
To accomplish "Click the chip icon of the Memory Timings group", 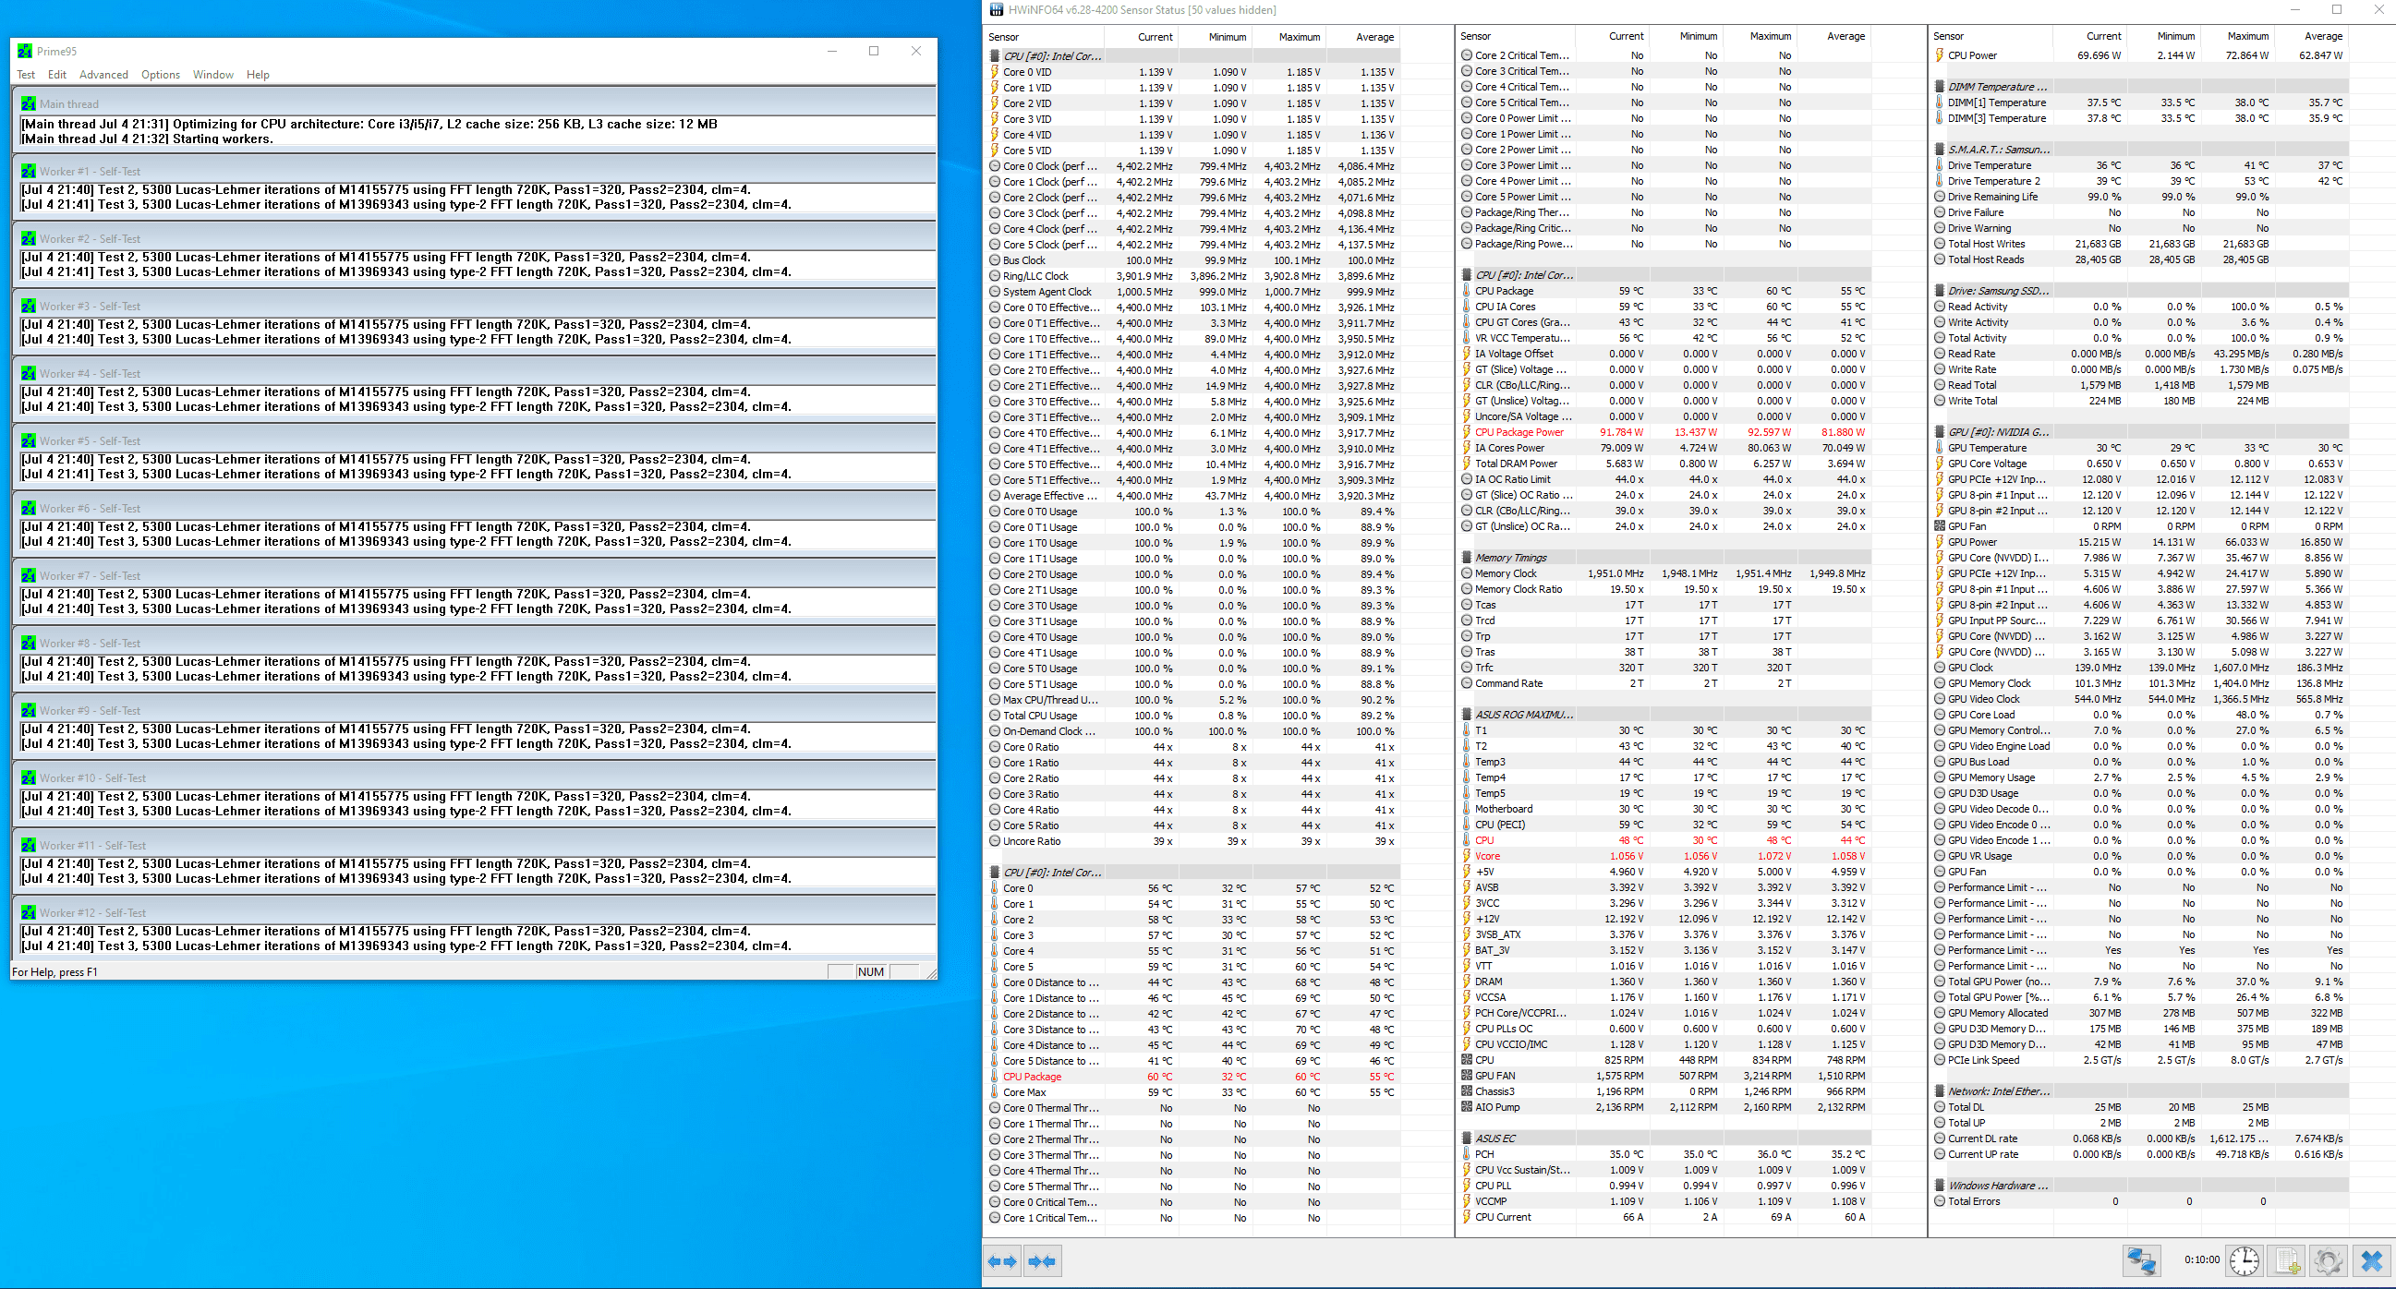I will click(x=1467, y=557).
